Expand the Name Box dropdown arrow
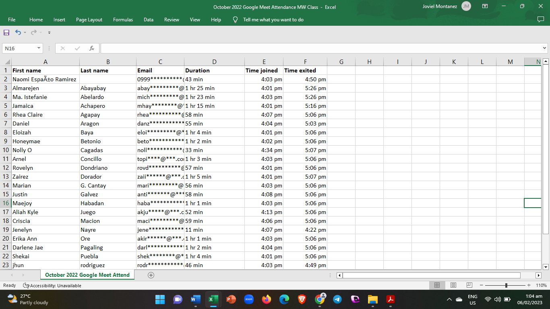 (39, 48)
